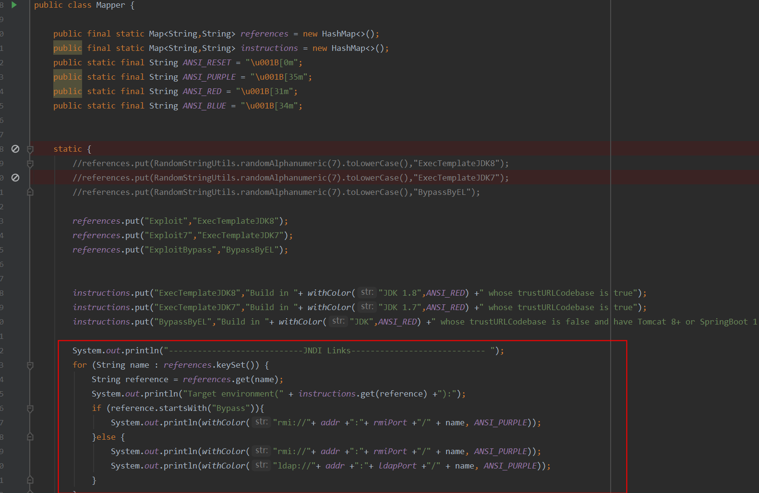Click withColor on the ExecTemplateJDK8 instructions line
Screen dimensions: 759x493
(329, 293)
